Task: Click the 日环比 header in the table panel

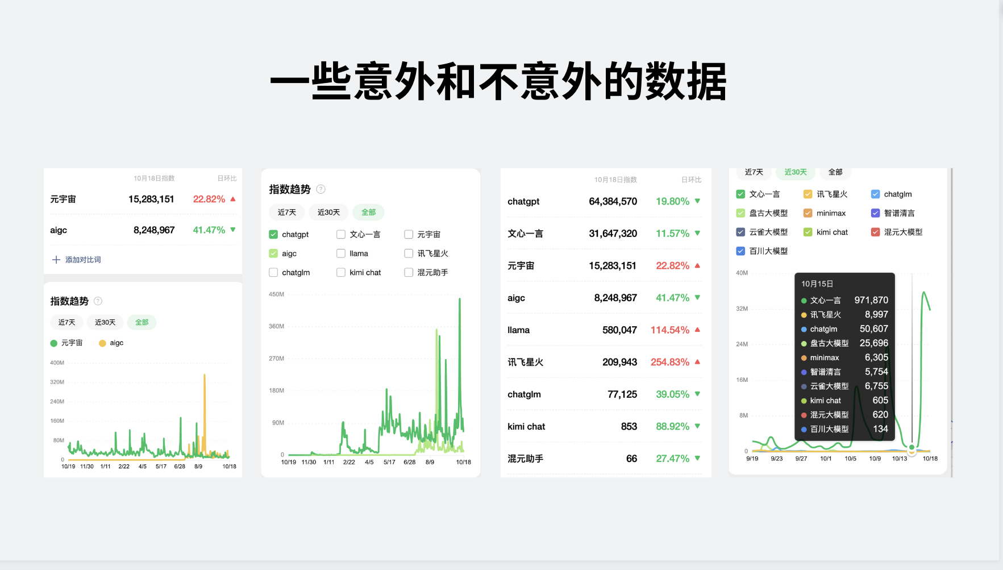Action: pyautogui.click(x=692, y=180)
